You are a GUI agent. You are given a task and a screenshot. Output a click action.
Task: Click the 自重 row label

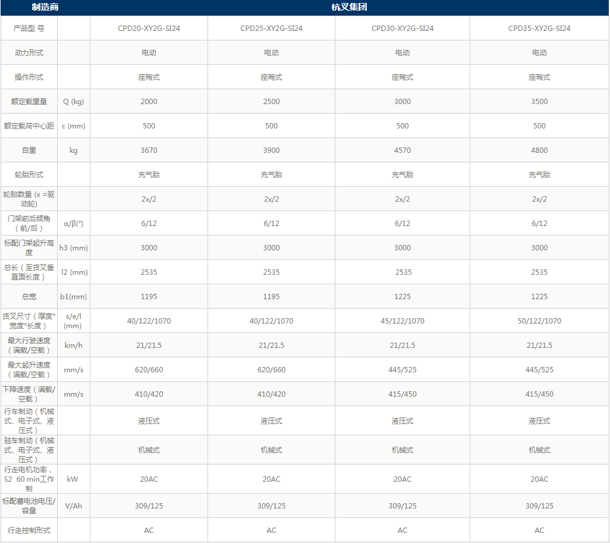tap(28, 150)
